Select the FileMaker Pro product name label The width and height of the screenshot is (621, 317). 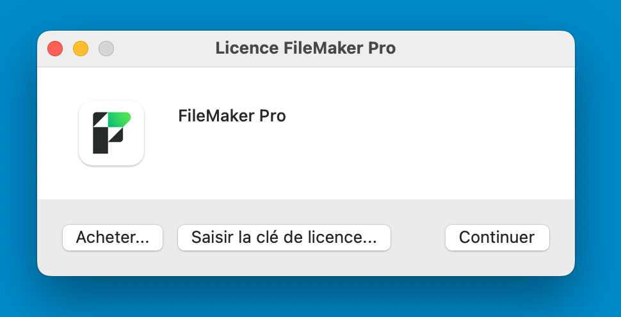(x=232, y=116)
